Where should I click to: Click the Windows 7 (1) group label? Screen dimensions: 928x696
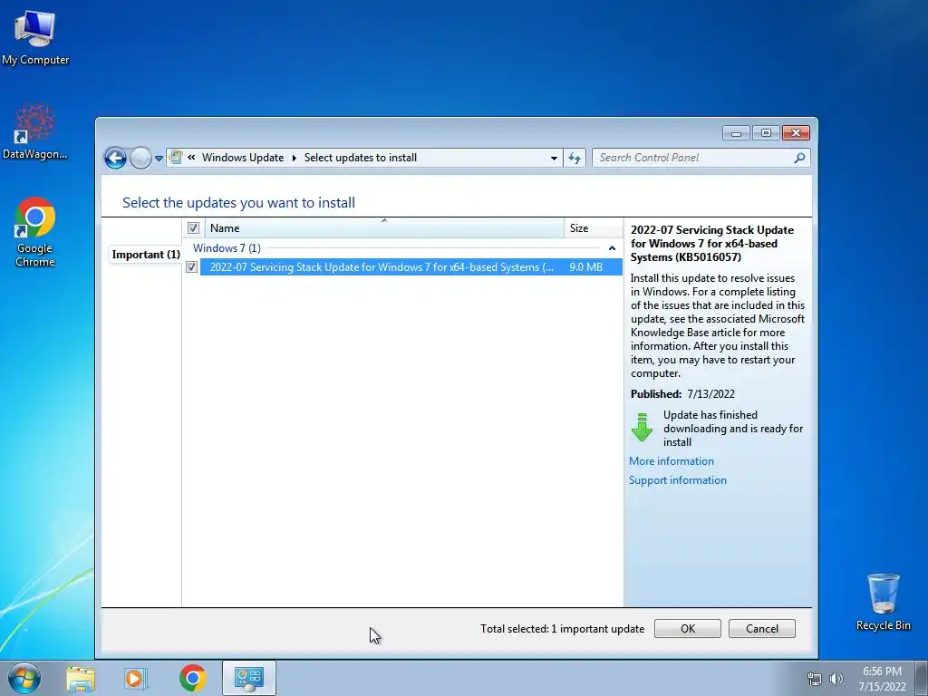pos(227,248)
